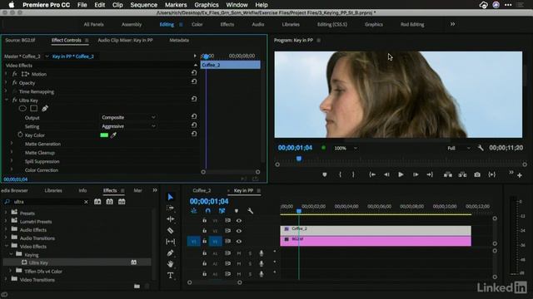Image resolution: width=533 pixels, height=299 pixels.
Task: Step back one frame
Action: pyautogui.click(x=386, y=174)
